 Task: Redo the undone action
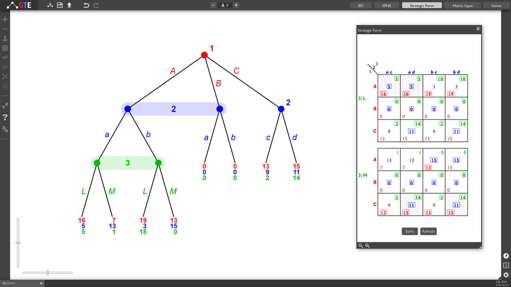click(96, 5)
